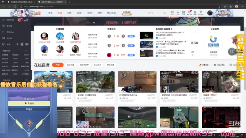
Task: Click the browser address bar URL
Action: click(x=39, y=6)
